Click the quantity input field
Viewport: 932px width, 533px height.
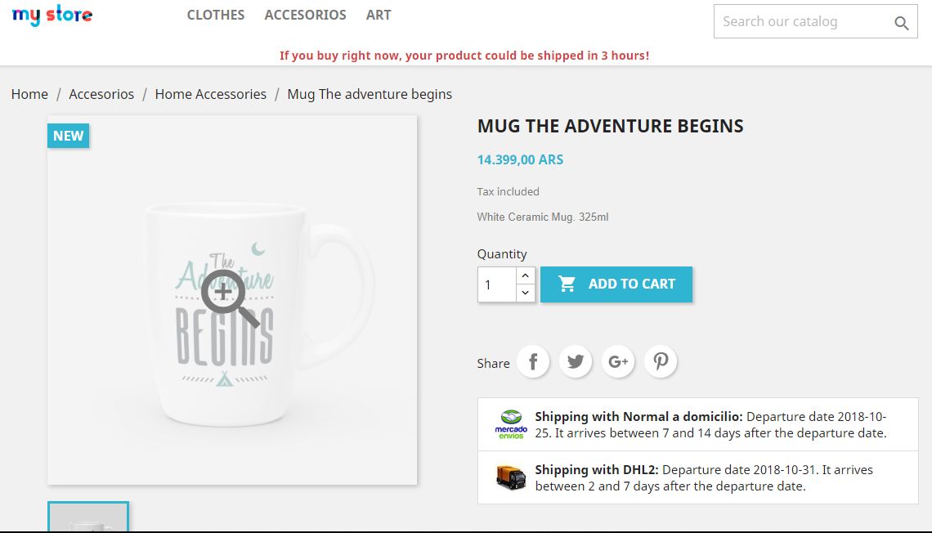[496, 284]
